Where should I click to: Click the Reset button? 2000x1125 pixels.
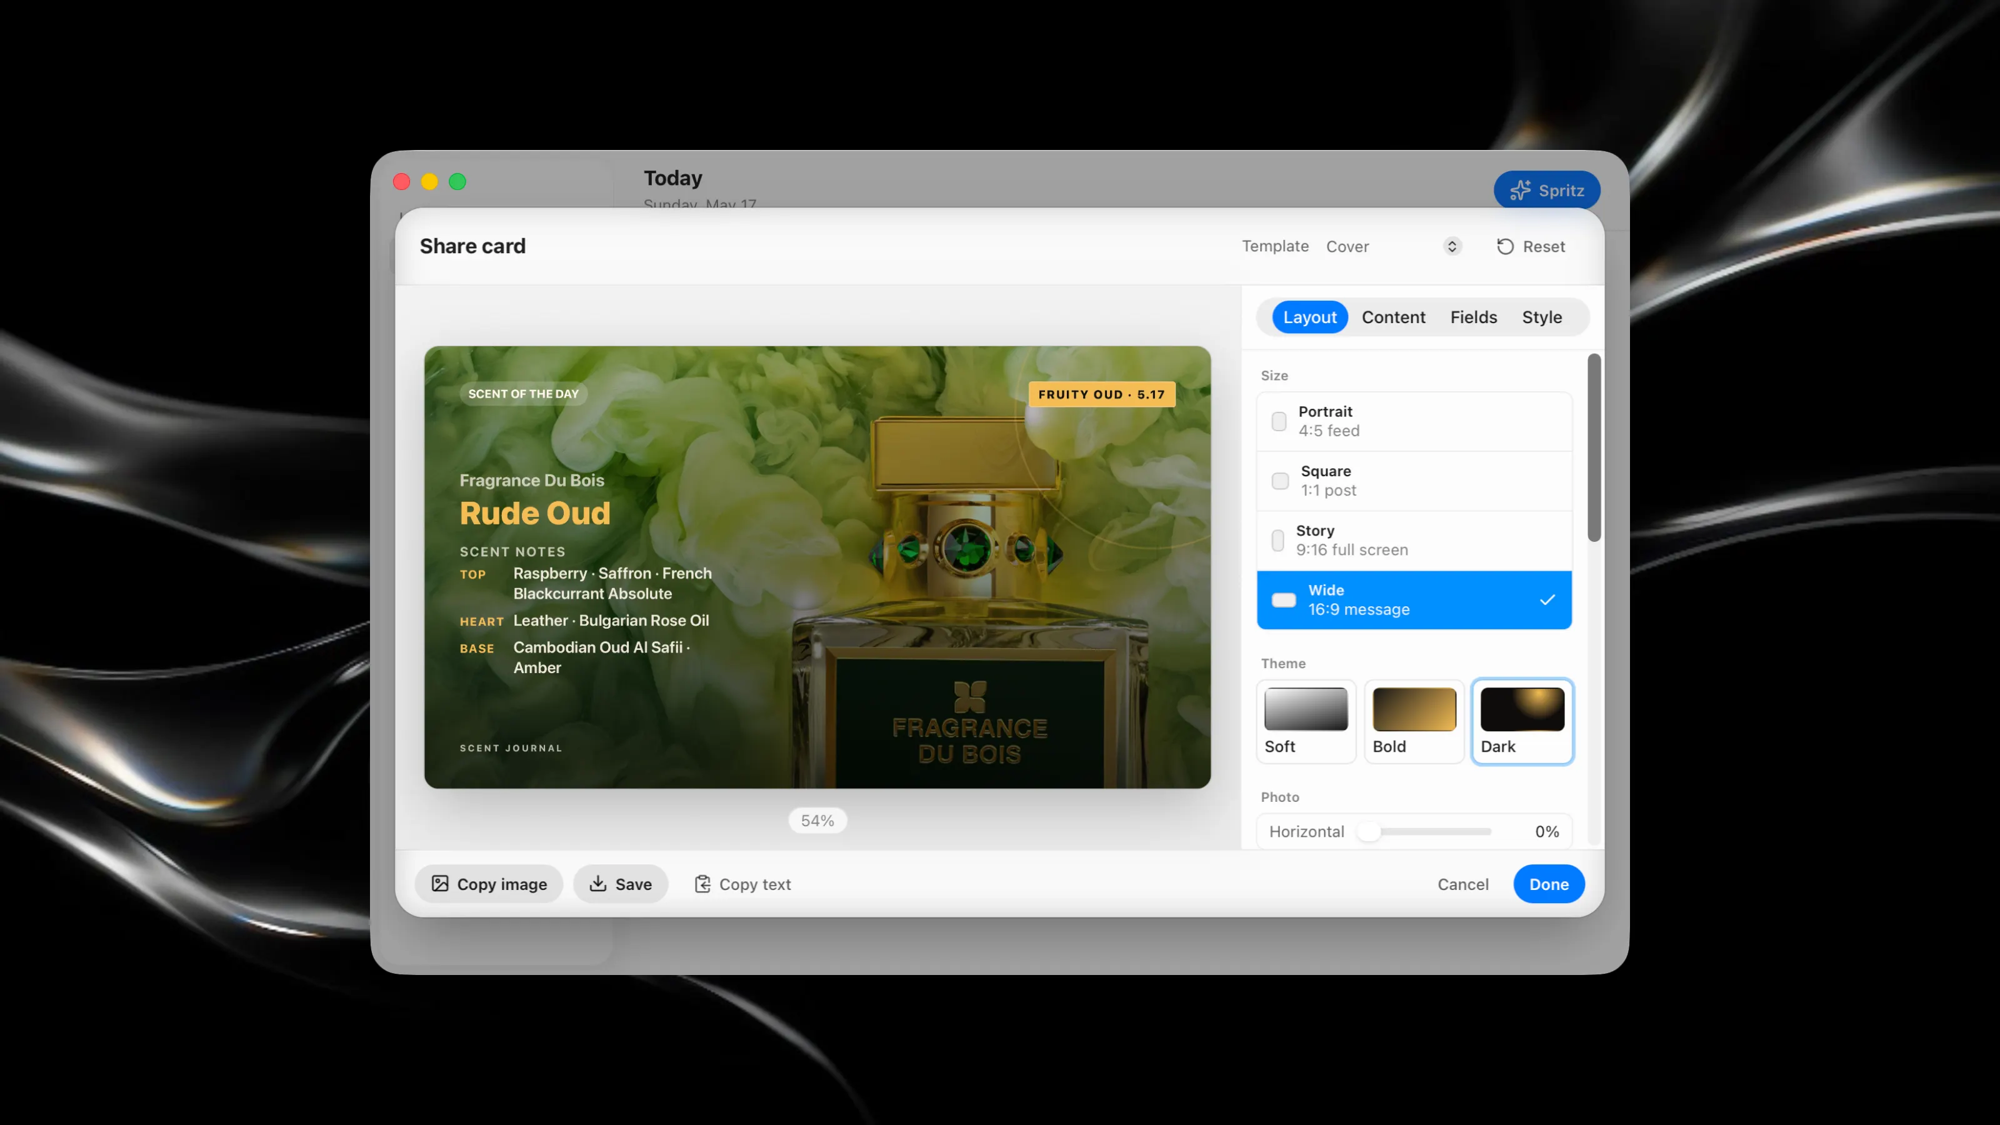[x=1530, y=246]
